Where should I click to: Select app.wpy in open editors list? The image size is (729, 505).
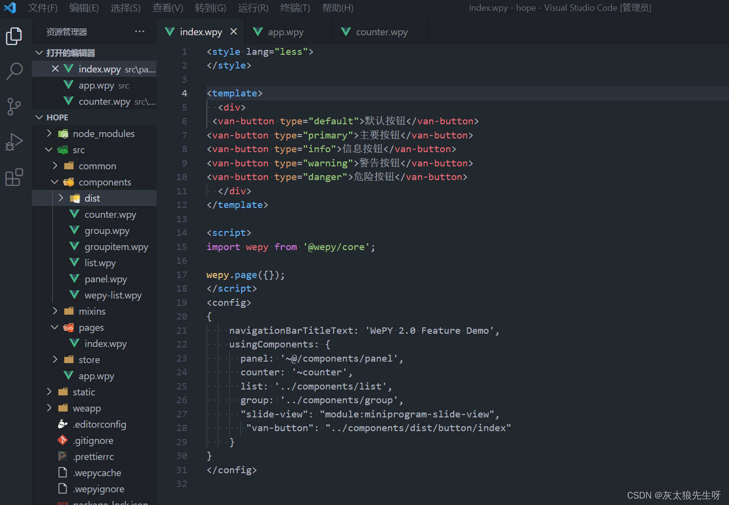tap(94, 85)
